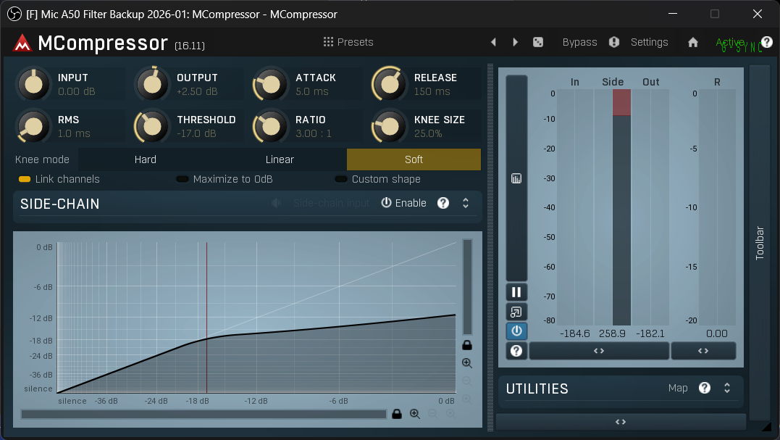Toggle the meters power button
Image resolution: width=780 pixels, height=440 pixels.
pos(516,331)
